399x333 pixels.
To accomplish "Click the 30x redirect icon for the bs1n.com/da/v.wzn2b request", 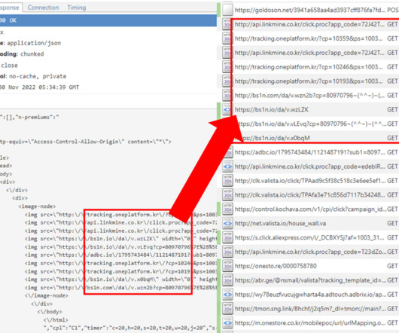I will (227, 96).
